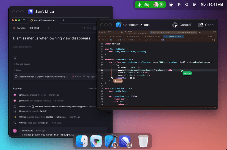Click the plus button in Xcode's toolbar

click(209, 32)
